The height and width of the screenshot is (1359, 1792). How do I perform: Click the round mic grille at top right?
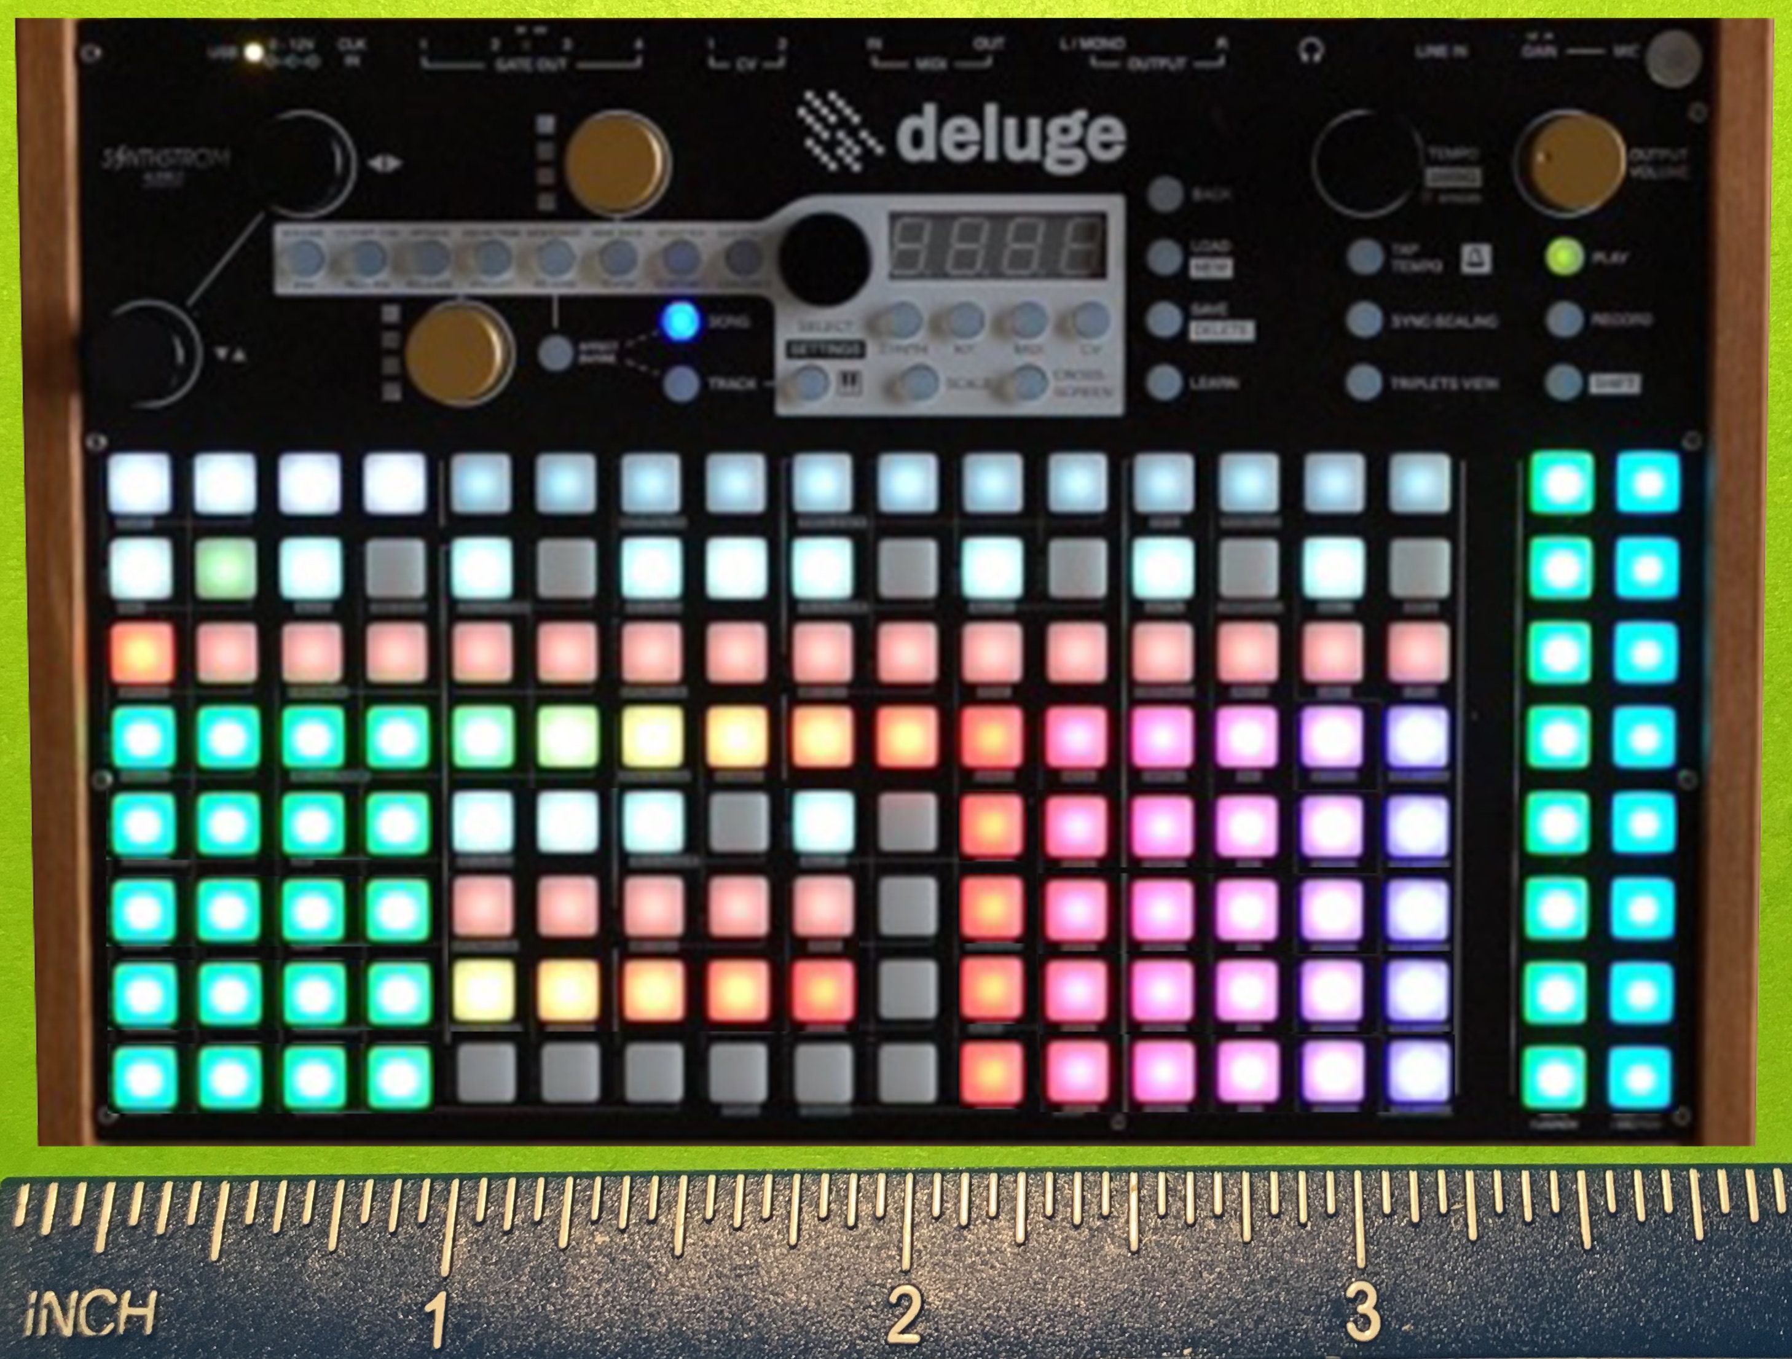(1673, 58)
